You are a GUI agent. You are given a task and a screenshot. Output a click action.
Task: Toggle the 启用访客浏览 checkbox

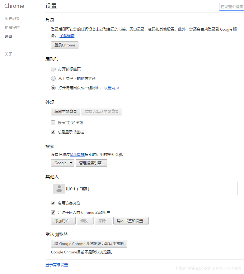point(53,203)
